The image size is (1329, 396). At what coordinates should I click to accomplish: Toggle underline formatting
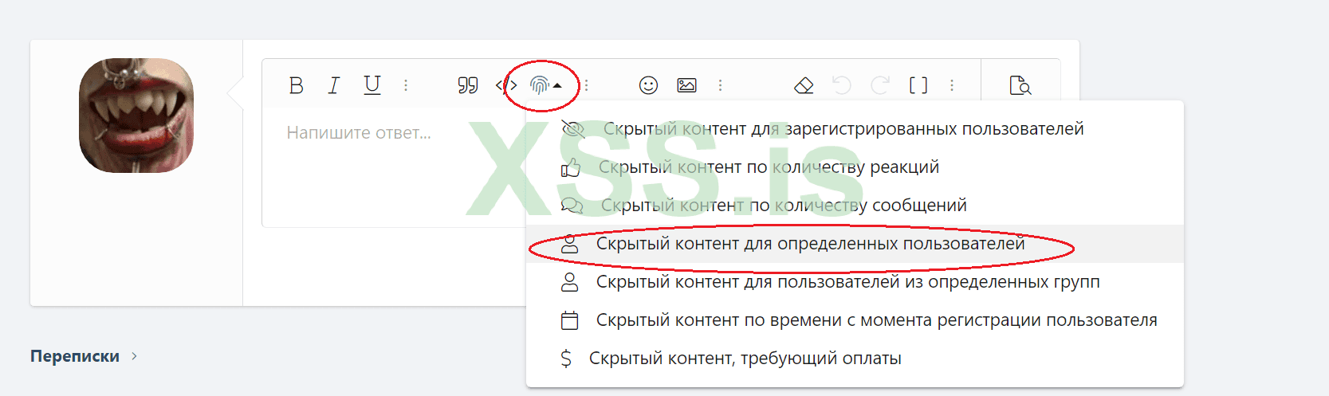pyautogui.click(x=372, y=85)
